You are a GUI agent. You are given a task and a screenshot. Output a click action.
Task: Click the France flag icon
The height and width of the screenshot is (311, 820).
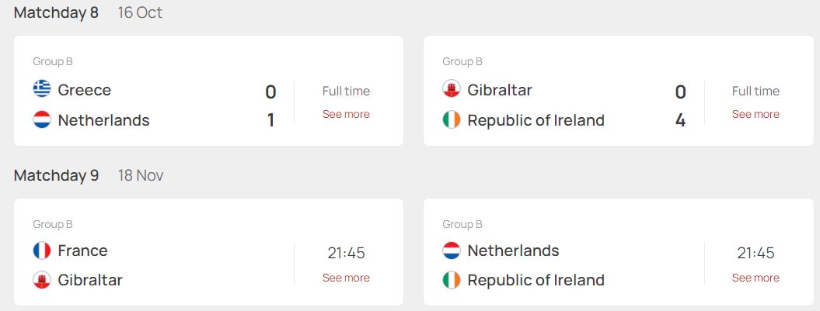[42, 251]
